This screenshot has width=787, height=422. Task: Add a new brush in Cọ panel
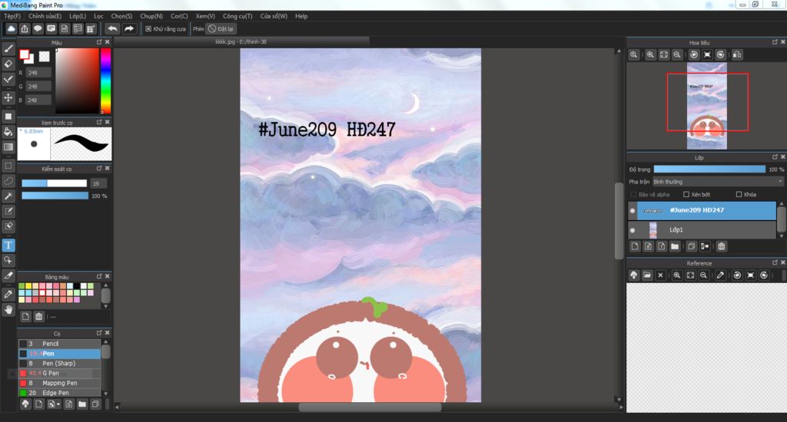[x=38, y=404]
